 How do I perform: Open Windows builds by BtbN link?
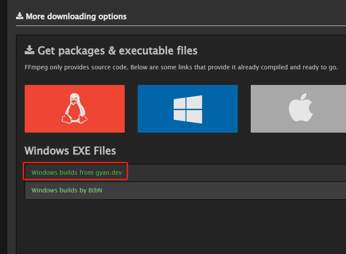tap(67, 190)
